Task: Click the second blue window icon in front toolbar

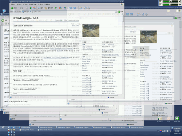Action: (74, 8)
